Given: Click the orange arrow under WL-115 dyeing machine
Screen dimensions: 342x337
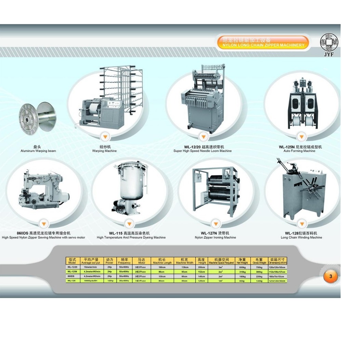Looking at the screenshot, I should tap(129, 224).
